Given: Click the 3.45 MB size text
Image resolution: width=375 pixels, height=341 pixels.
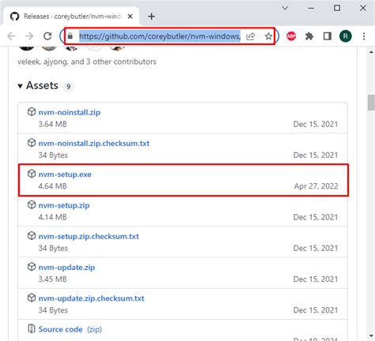Looking at the screenshot, I should (52, 279).
